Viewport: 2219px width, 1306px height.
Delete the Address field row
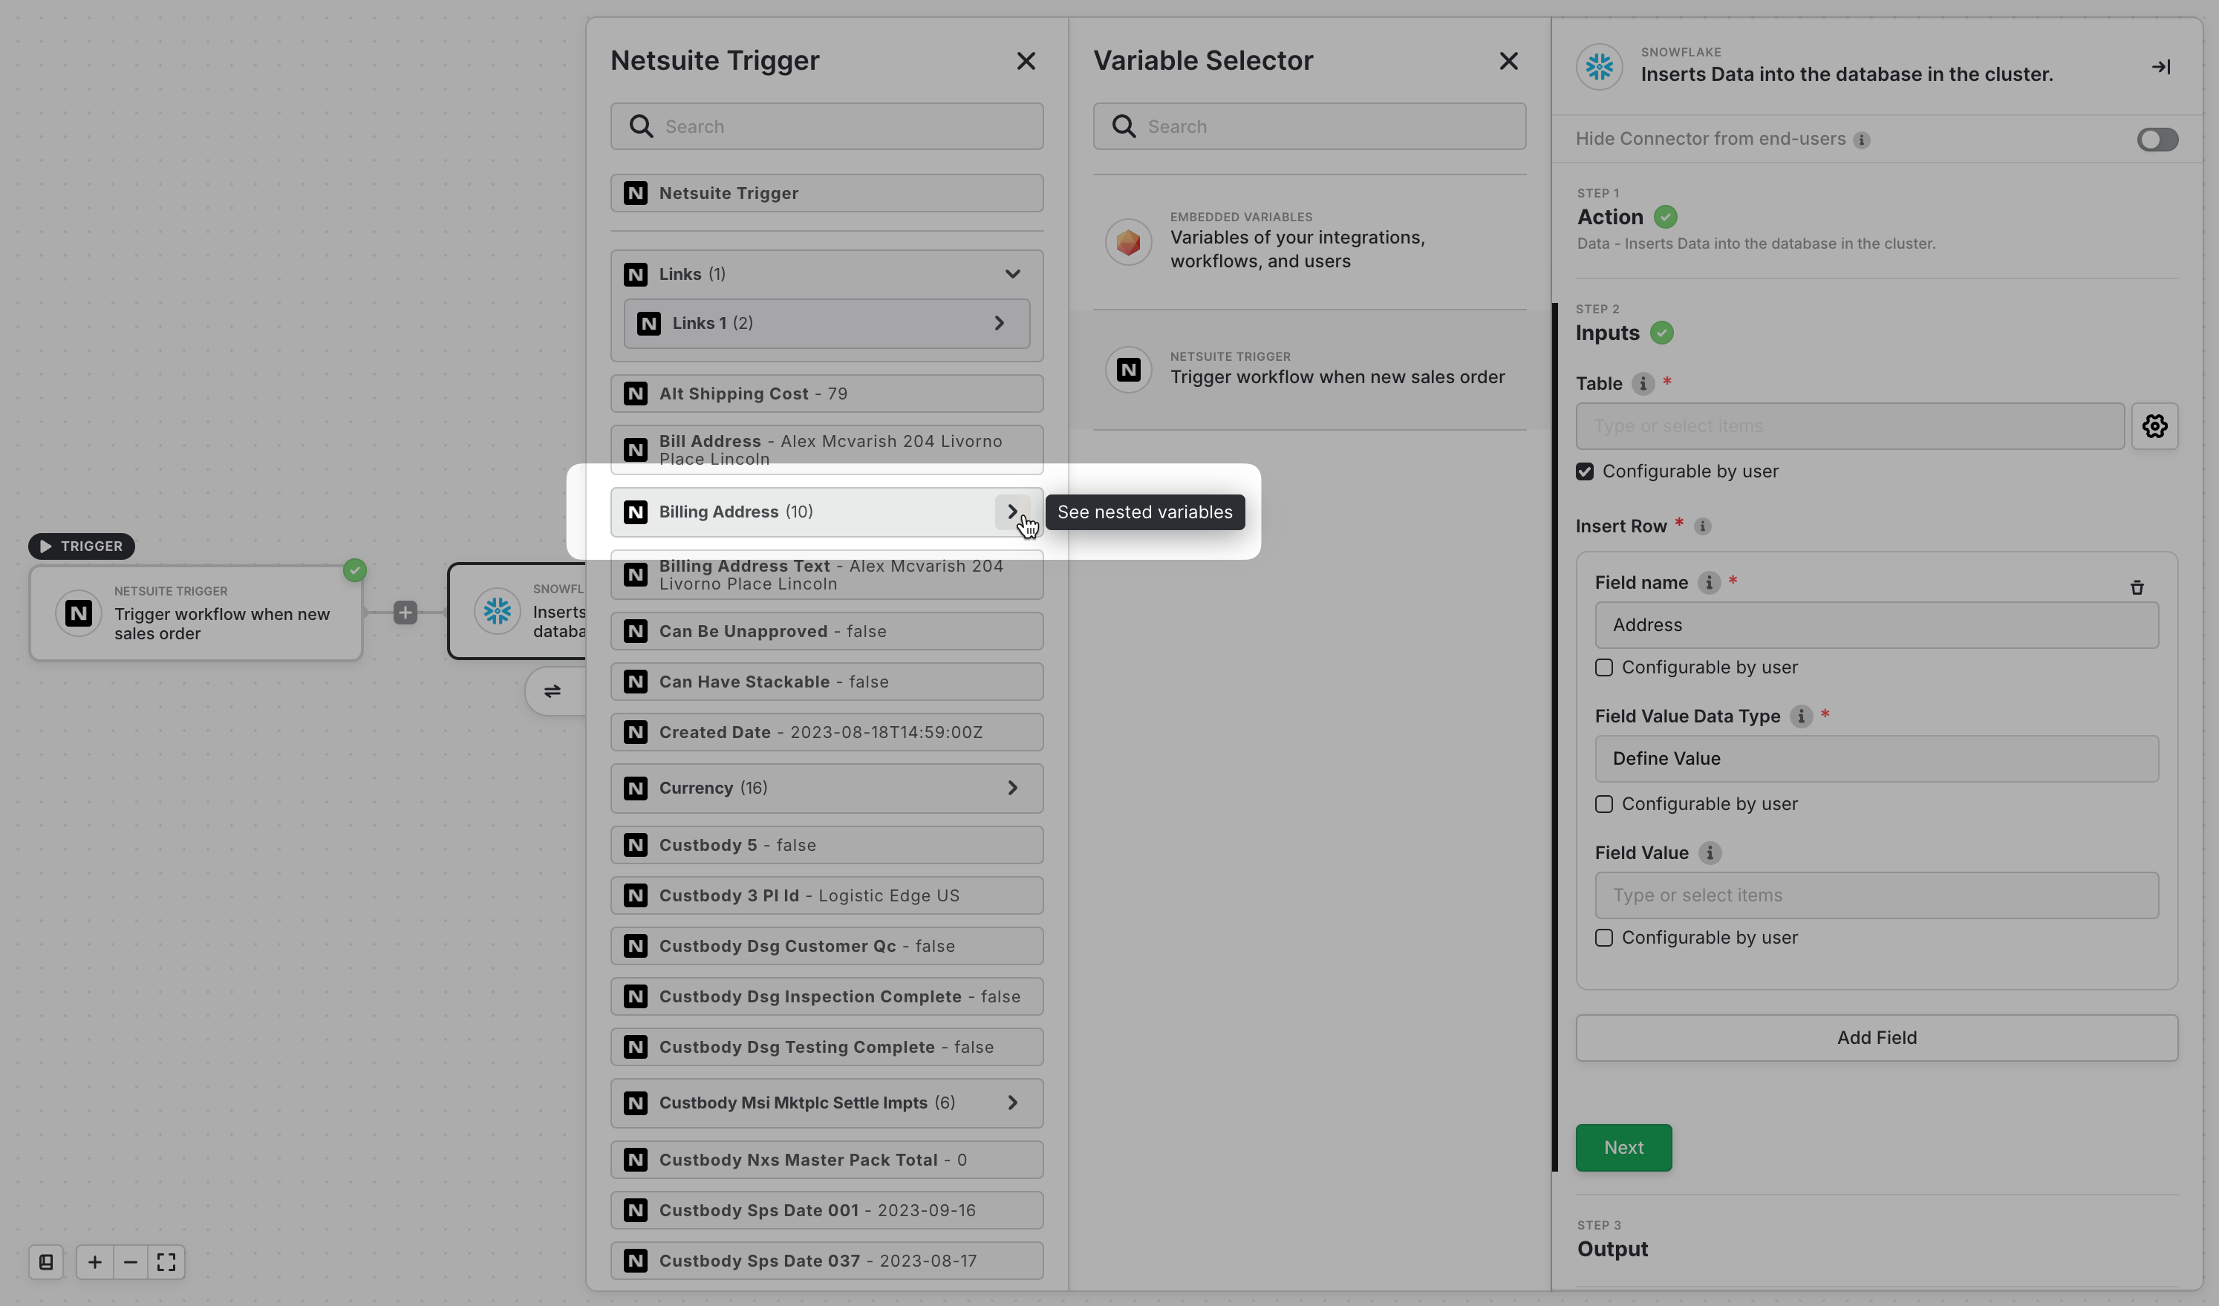coord(2138,587)
